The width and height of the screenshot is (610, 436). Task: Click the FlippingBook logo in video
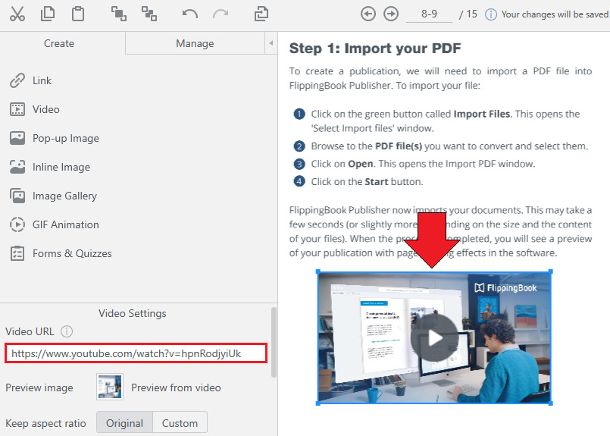pyautogui.click(x=505, y=287)
